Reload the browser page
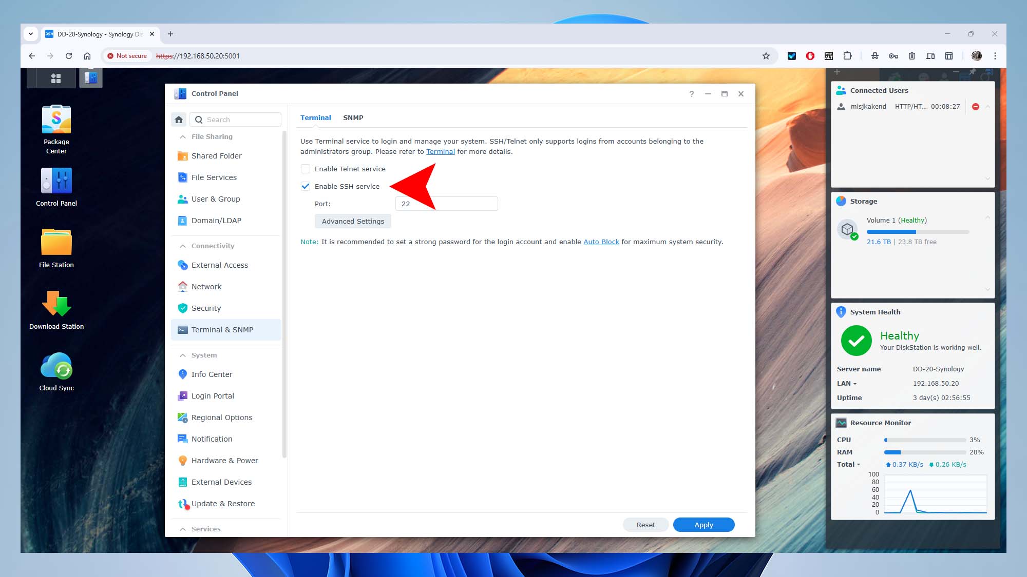Image resolution: width=1027 pixels, height=577 pixels. [x=69, y=56]
